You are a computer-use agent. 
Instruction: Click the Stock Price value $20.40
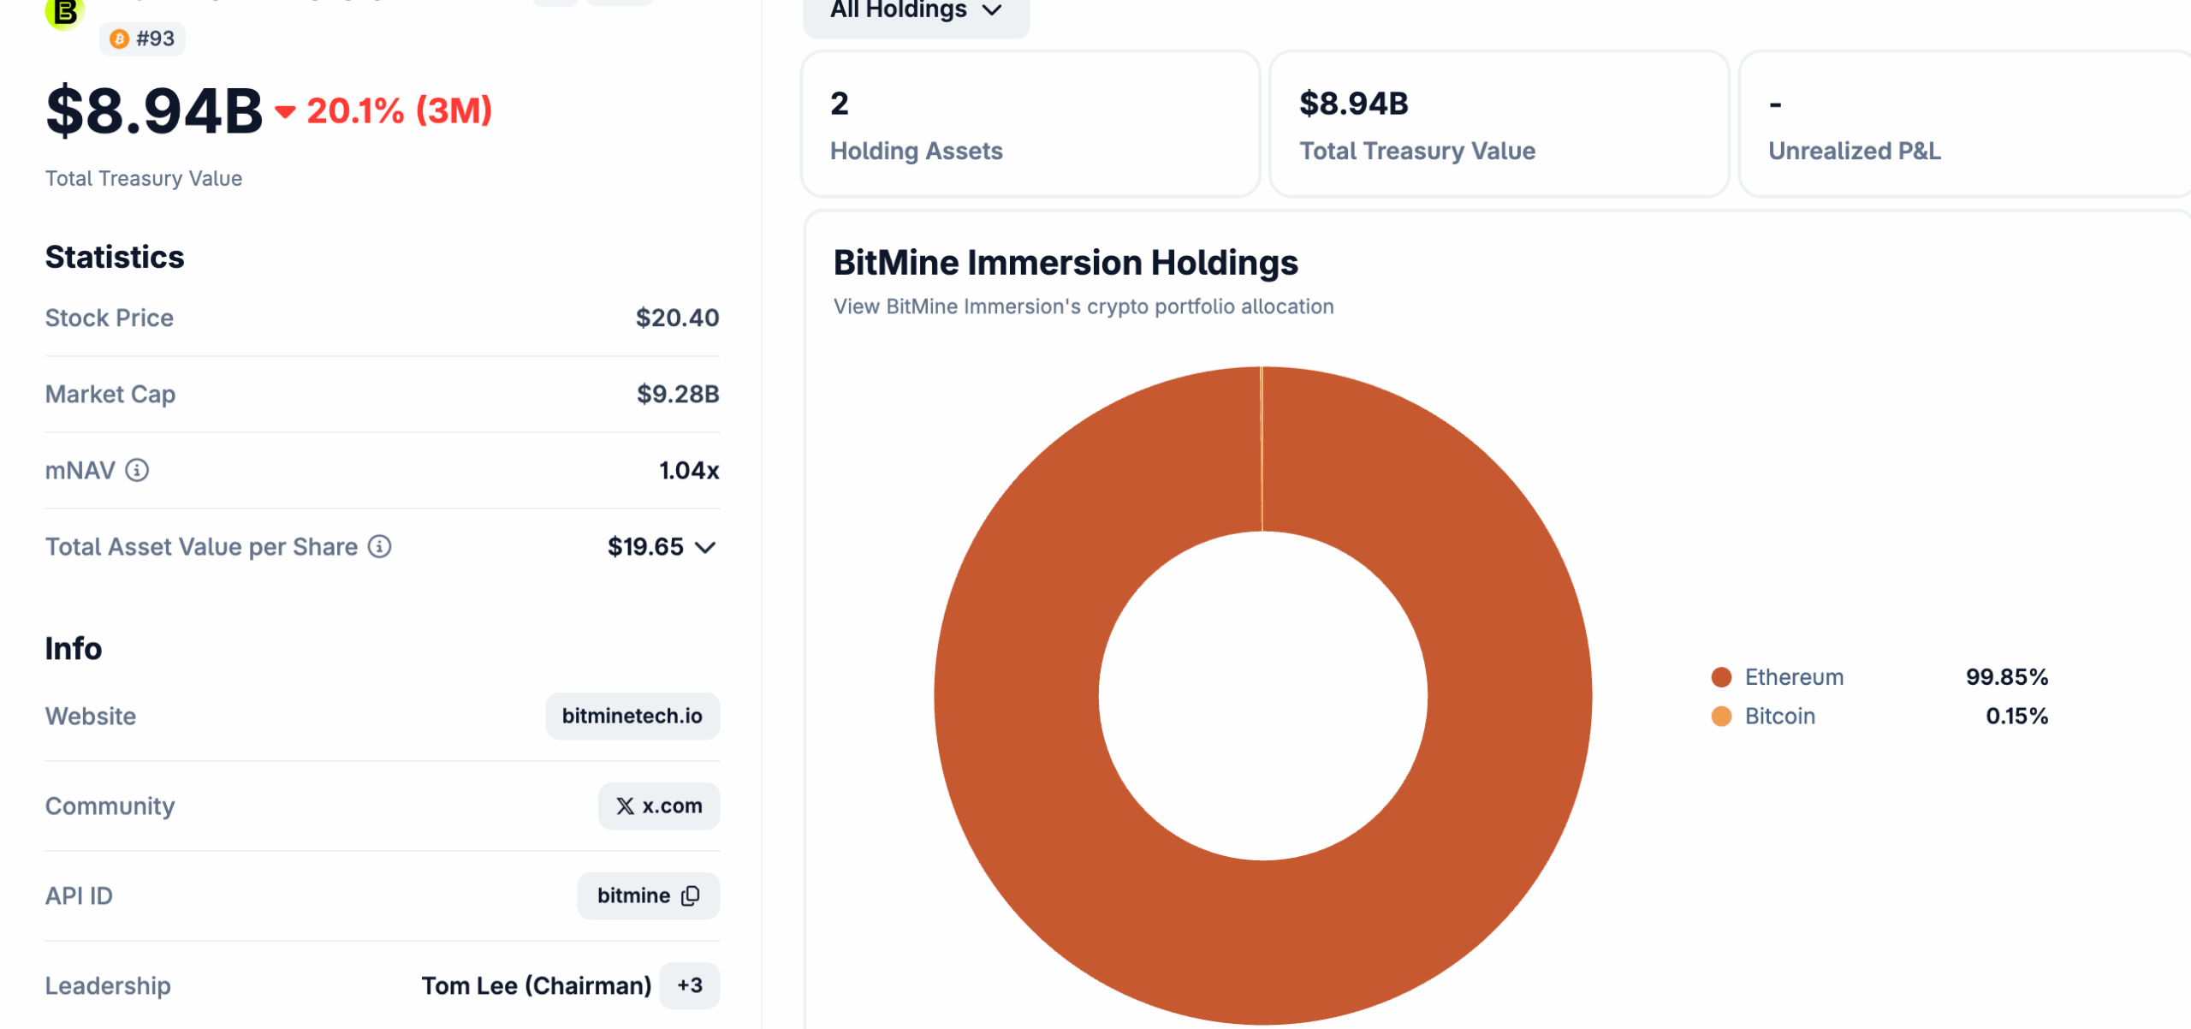(677, 318)
